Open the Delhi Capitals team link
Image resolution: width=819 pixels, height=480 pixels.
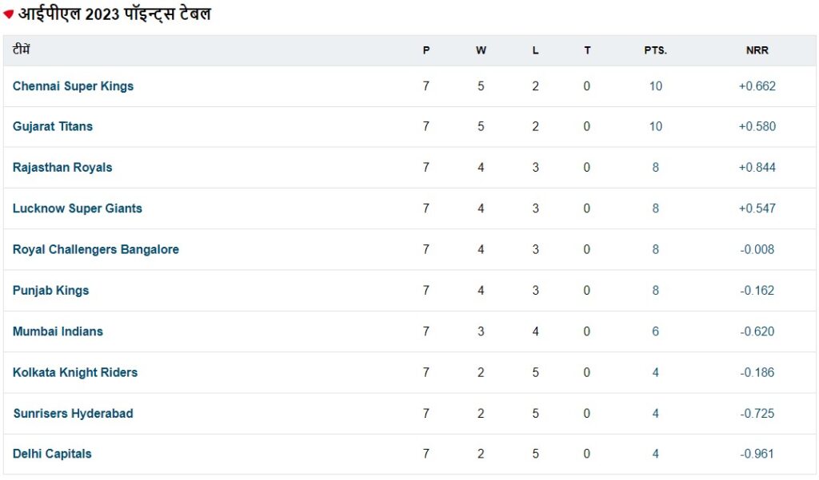pos(52,454)
